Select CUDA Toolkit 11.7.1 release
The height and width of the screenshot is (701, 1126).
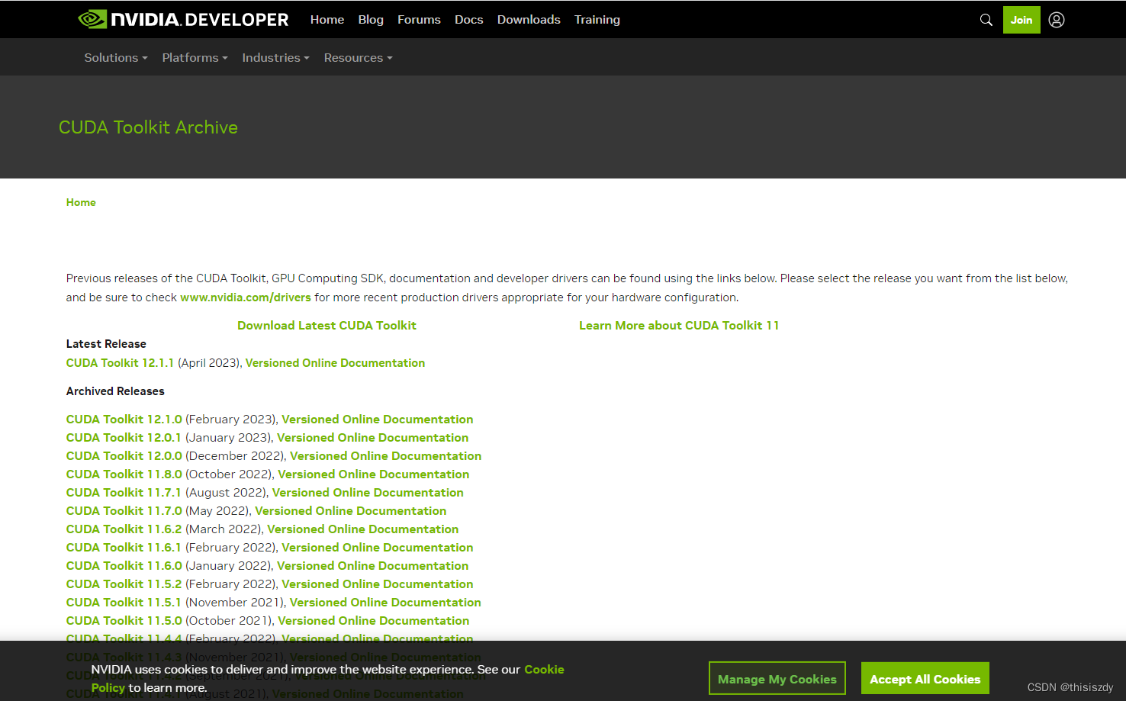point(124,493)
